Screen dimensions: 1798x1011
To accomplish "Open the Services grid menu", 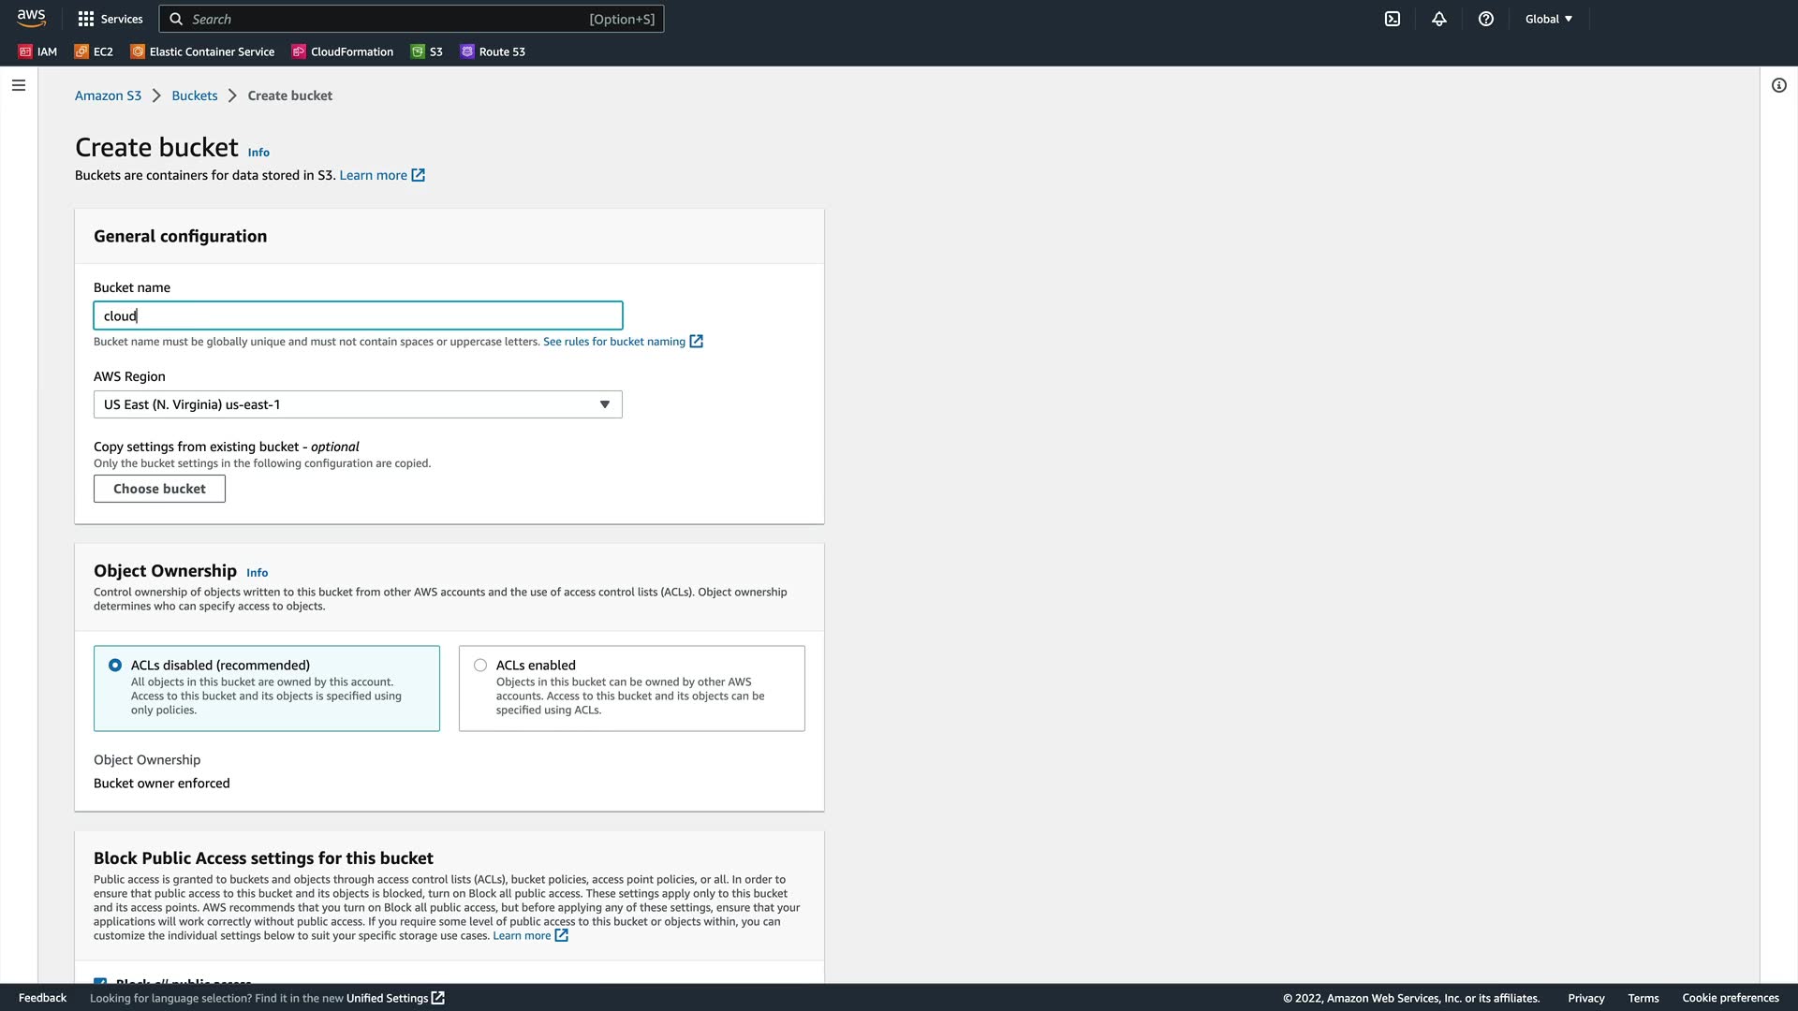I will click(x=111, y=19).
